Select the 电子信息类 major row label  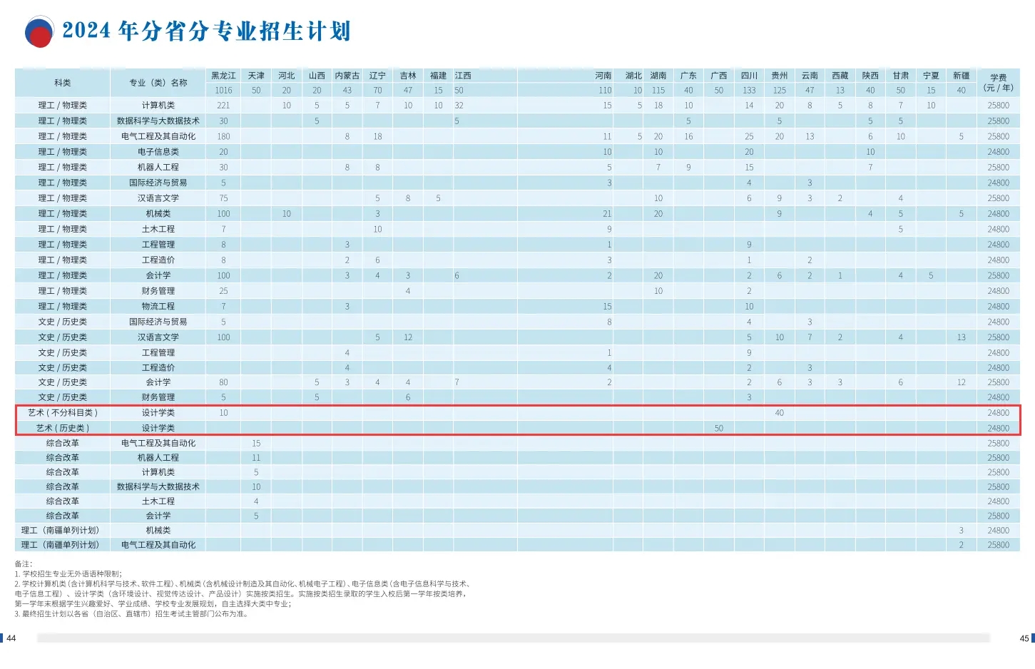pyautogui.click(x=158, y=152)
